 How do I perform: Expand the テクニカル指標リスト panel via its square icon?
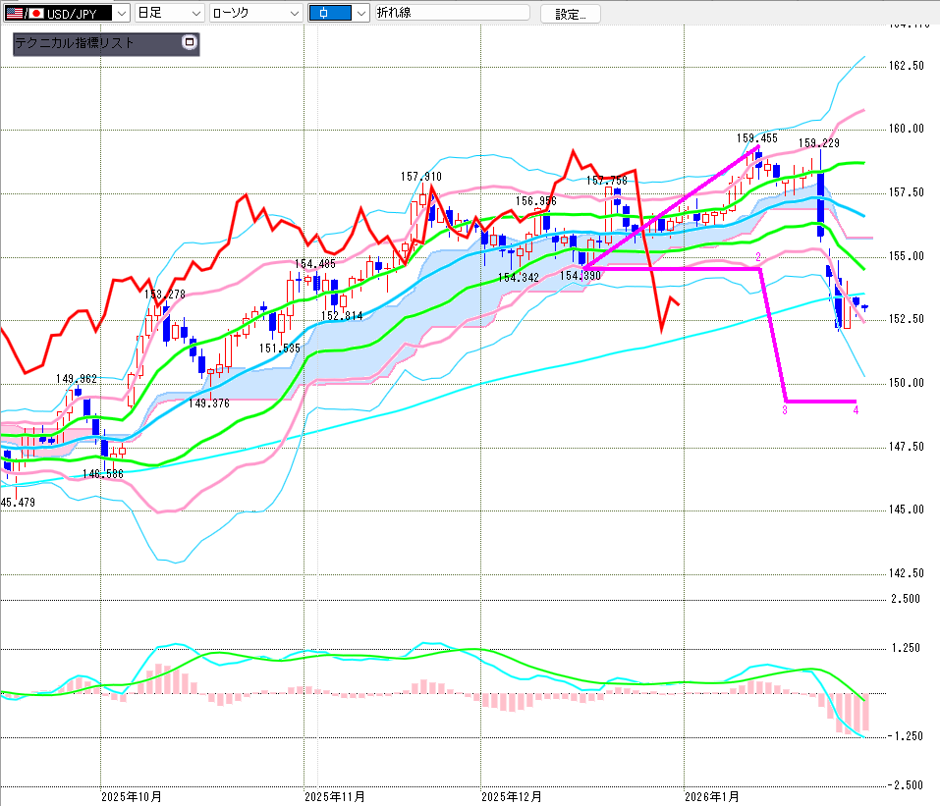[x=190, y=43]
